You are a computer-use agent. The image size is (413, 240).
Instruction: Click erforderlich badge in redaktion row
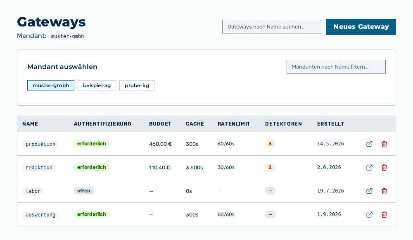pyautogui.click(x=92, y=167)
